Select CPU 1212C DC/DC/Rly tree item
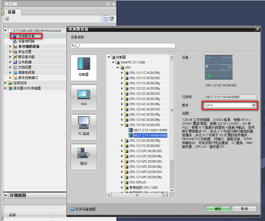Viewport: 265px width, 221px height. point(145,99)
